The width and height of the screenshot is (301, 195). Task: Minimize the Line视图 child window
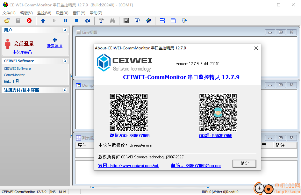pyautogui.click(x=270, y=32)
